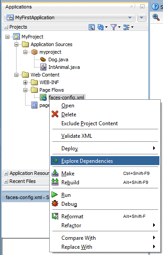Screen dimensions: 163x255
Task: Click the working sets icon in Projects toolbar
Action: 126,27
